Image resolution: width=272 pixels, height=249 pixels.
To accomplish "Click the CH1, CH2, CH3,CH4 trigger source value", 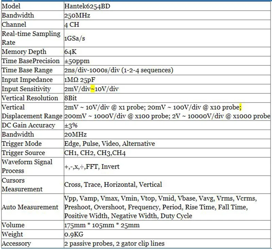I will [x=95, y=153].
